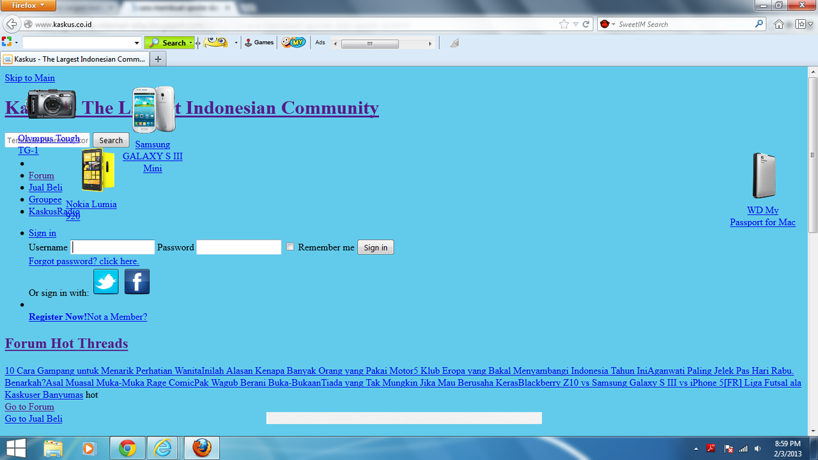Click the Sign in button

pyautogui.click(x=376, y=247)
